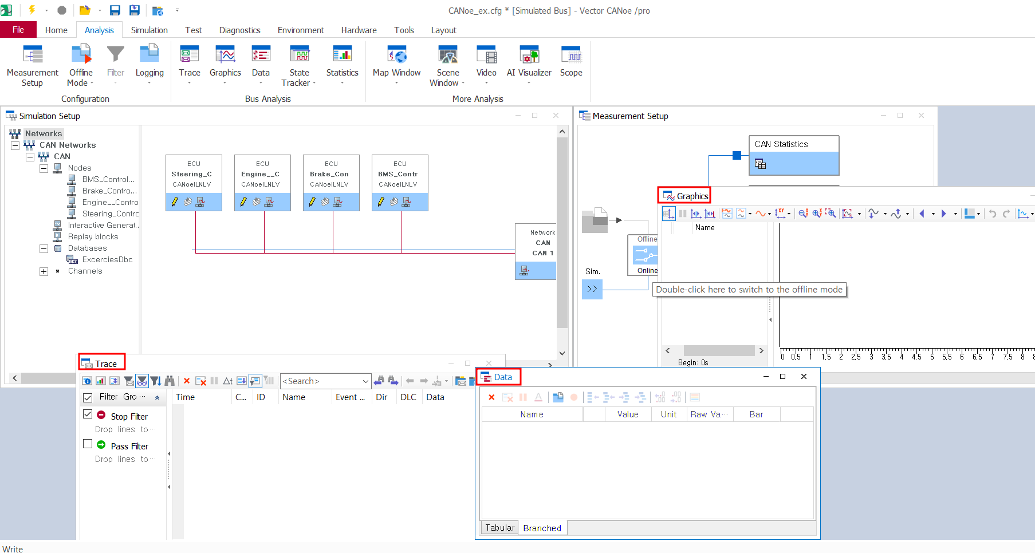Check the Pass Filter checkbox
This screenshot has width=1035, height=553.
click(88, 444)
